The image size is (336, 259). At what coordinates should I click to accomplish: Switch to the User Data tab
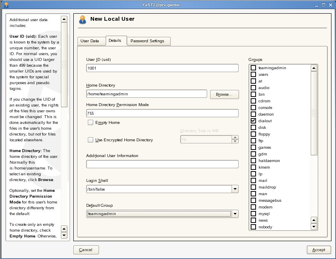tap(89, 41)
